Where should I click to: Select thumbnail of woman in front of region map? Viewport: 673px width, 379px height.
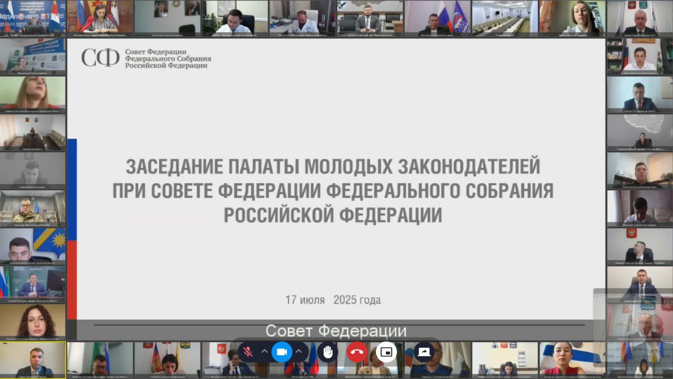coord(640,131)
